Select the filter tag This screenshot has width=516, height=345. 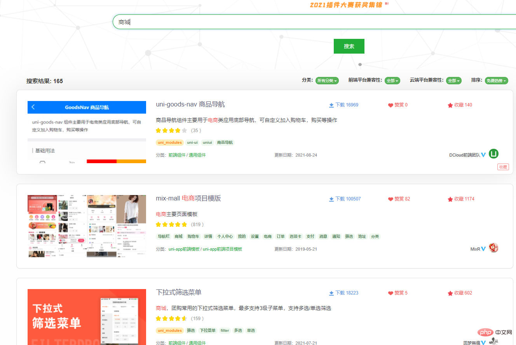(225, 331)
